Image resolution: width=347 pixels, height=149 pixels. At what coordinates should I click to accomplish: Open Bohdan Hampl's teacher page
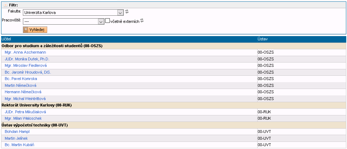[17, 131]
